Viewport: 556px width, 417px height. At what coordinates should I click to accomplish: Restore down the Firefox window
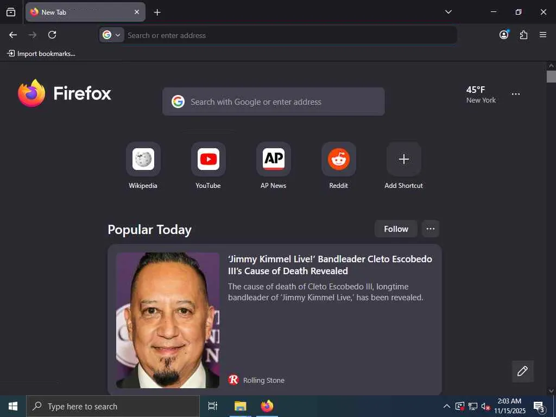click(519, 12)
